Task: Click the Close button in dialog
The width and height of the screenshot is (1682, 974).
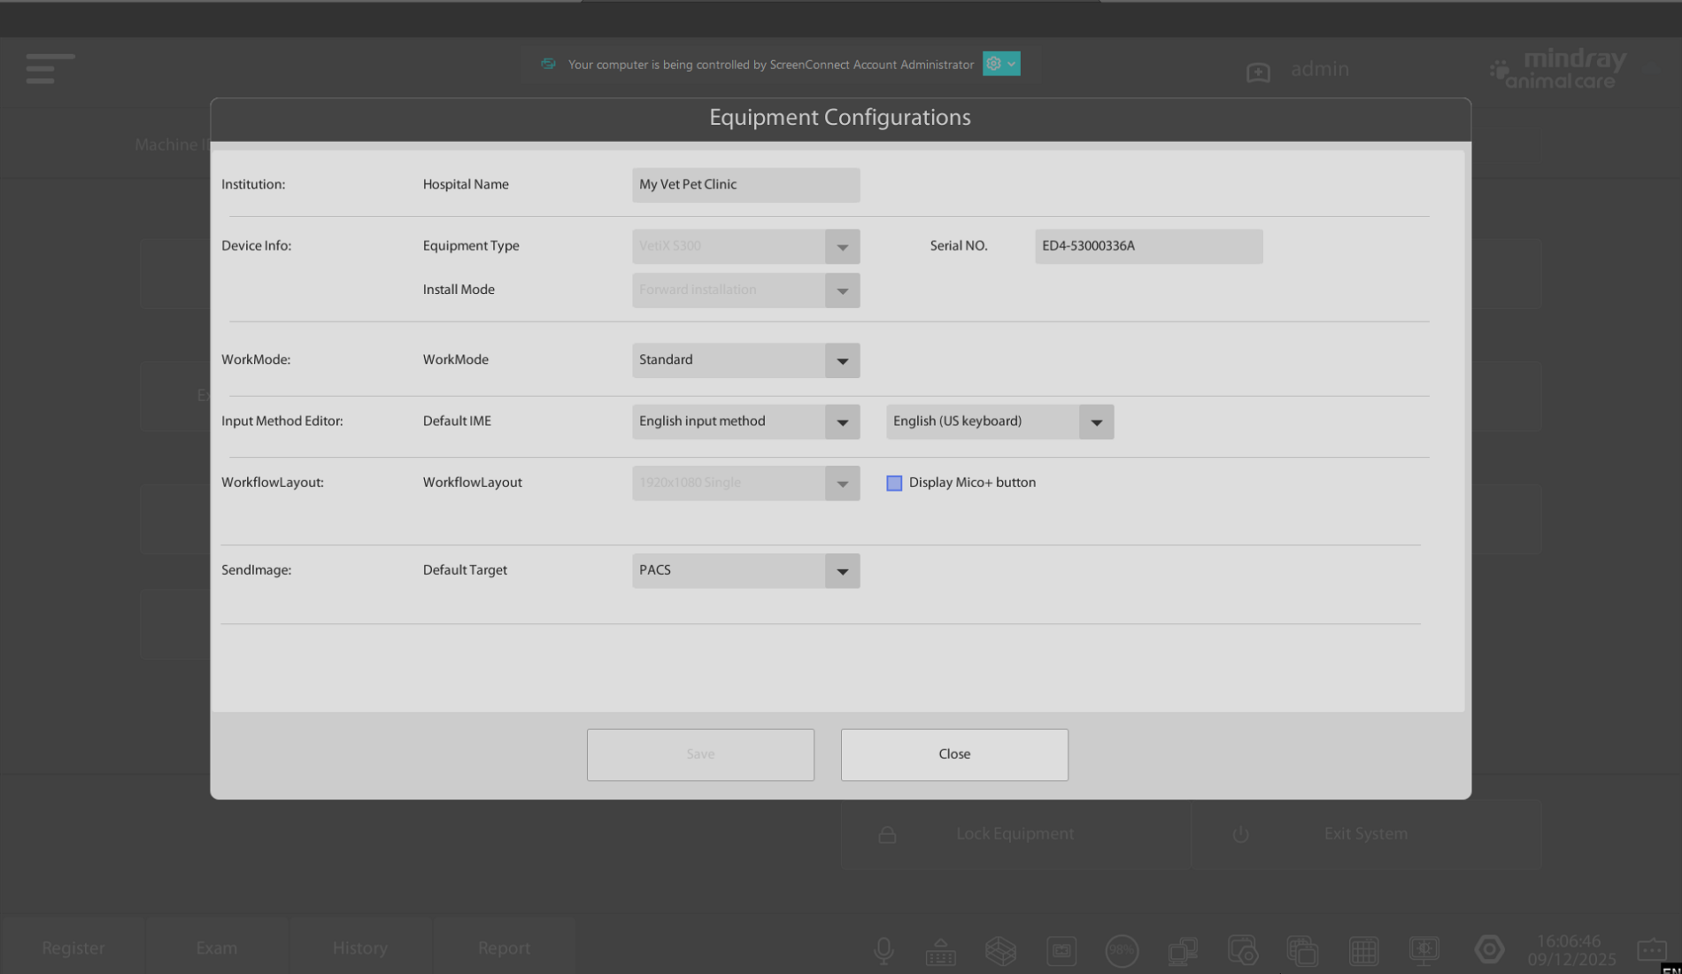Action: tap(954, 754)
